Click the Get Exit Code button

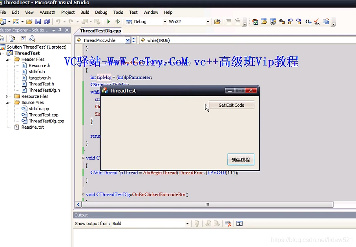tap(231, 105)
